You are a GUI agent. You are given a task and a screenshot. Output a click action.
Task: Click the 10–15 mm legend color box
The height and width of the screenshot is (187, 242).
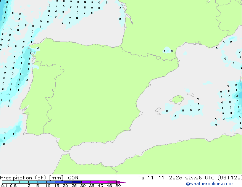[50, 182]
